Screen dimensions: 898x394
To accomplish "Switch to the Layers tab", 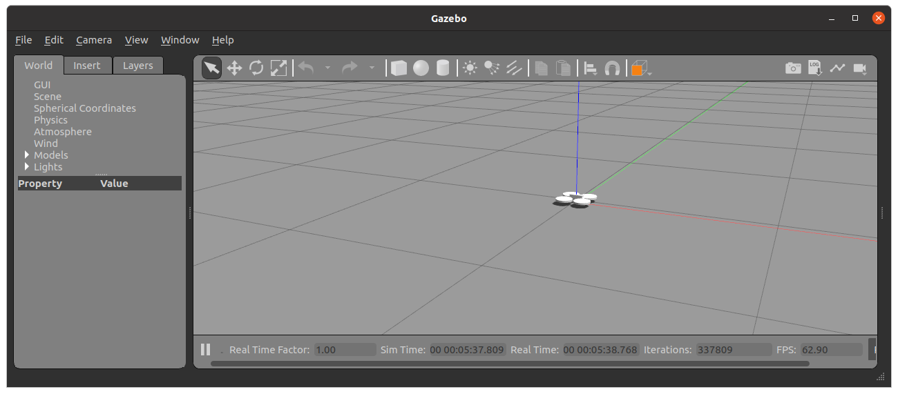I will (x=137, y=66).
